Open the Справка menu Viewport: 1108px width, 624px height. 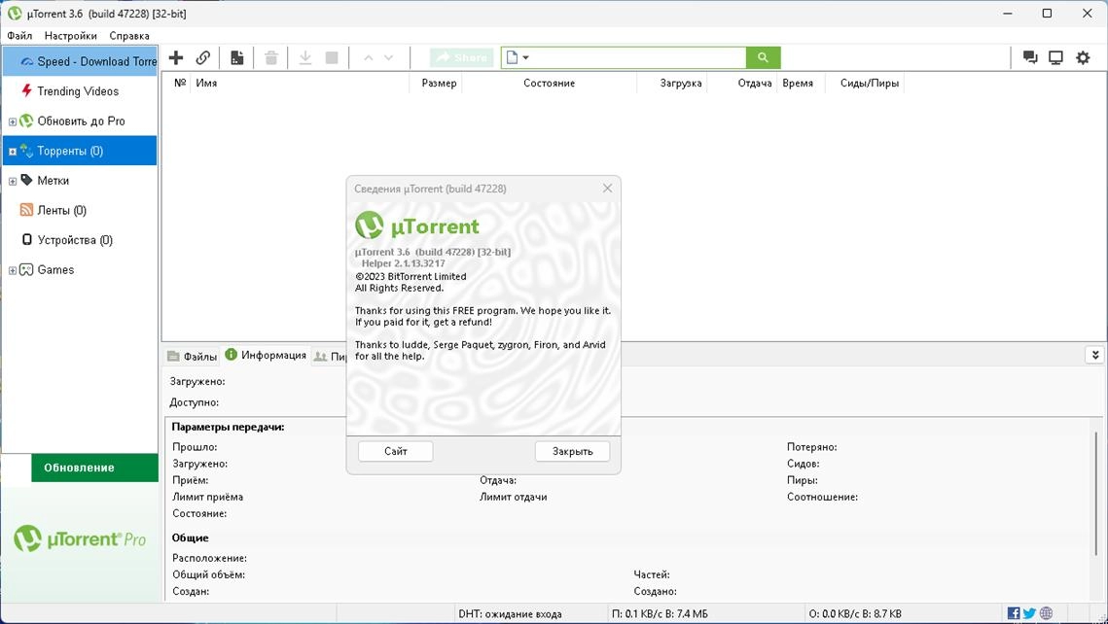point(129,35)
